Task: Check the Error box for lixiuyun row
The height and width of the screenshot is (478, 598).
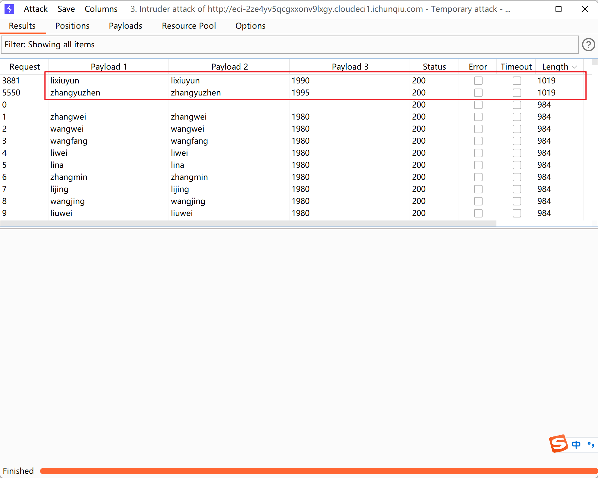Action: [478, 81]
